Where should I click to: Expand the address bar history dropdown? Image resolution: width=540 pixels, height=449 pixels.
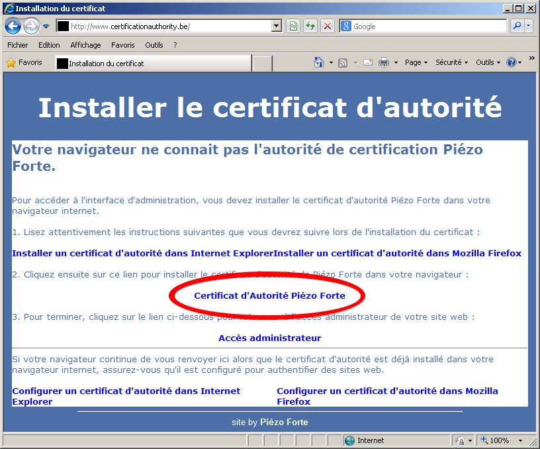[x=276, y=26]
